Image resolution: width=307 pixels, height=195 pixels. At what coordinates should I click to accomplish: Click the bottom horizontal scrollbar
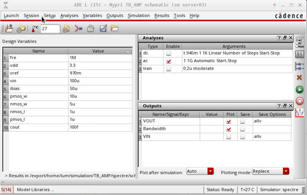[x=153, y=182]
